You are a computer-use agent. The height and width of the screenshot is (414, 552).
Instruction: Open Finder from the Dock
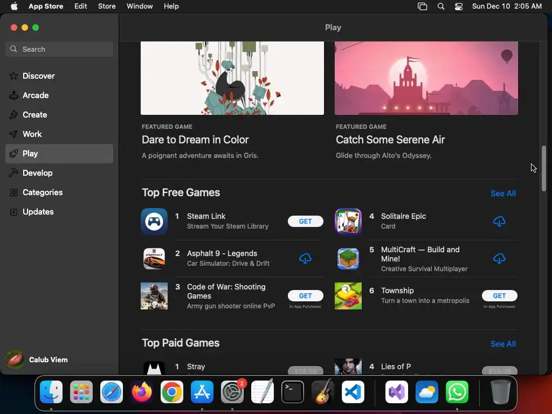51,392
